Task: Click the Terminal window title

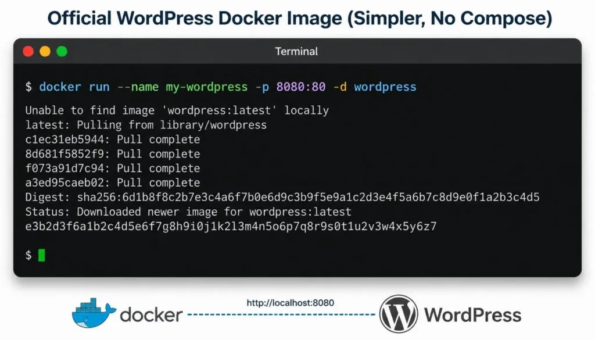Action: 296,51
